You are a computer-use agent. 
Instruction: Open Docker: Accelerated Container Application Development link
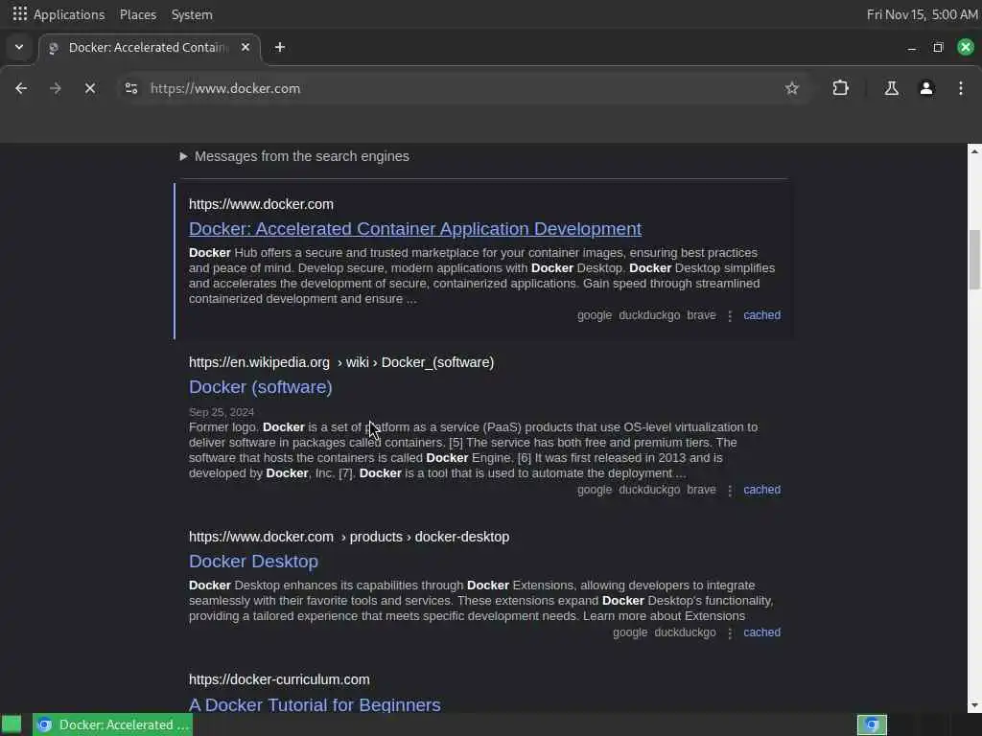pos(415,228)
